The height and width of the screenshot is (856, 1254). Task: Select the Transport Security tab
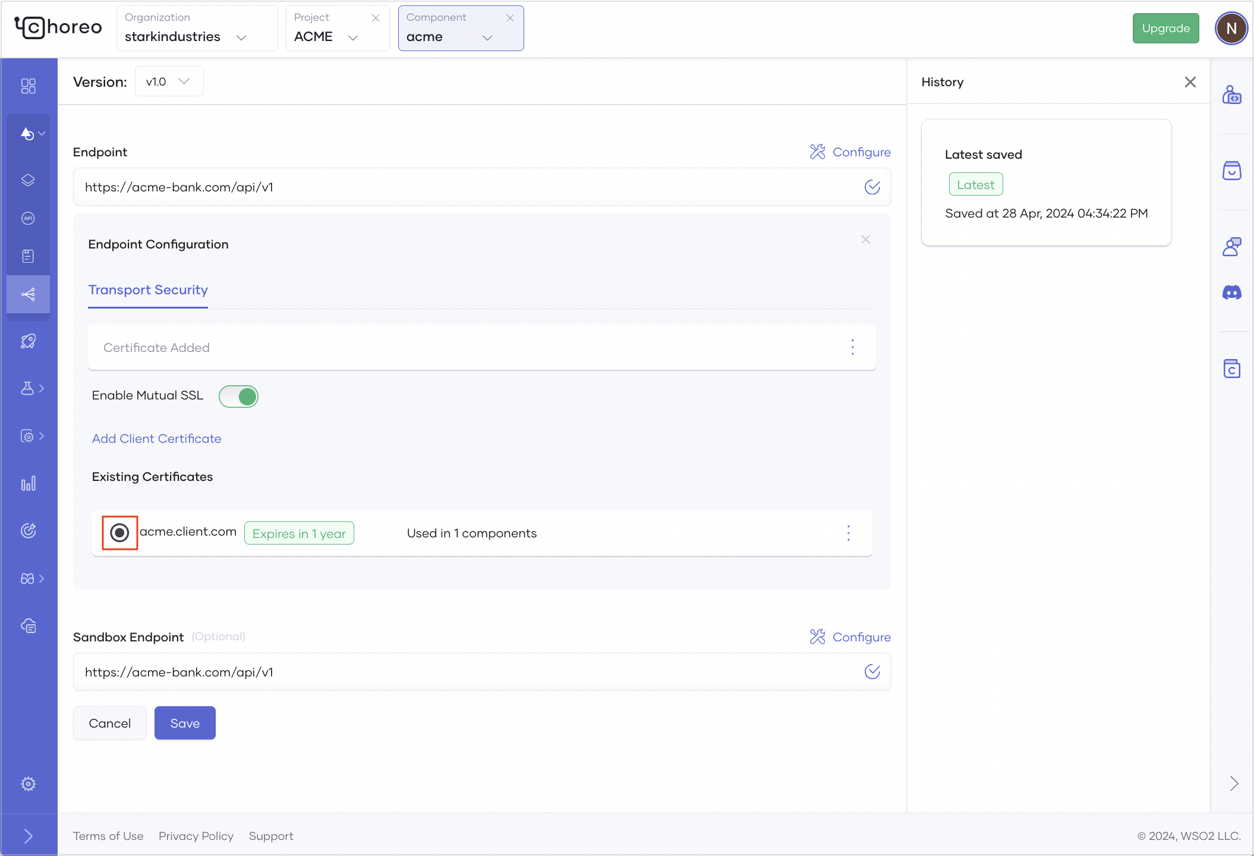pyautogui.click(x=148, y=290)
